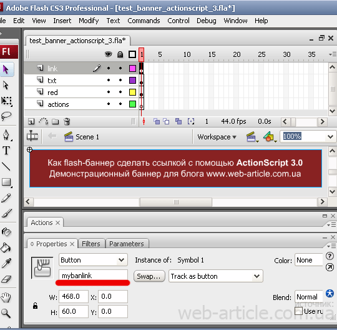Viewport: 337px width, 330px height.
Task: Select the Selection (arrow) tool
Action: tap(6, 69)
